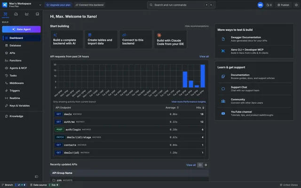Open APIs in the sidebar

point(22,53)
